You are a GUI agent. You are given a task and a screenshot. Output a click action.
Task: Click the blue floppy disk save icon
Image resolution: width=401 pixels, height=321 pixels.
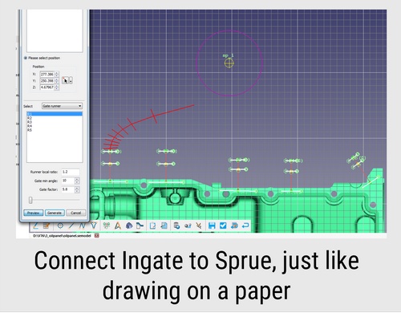click(212, 226)
